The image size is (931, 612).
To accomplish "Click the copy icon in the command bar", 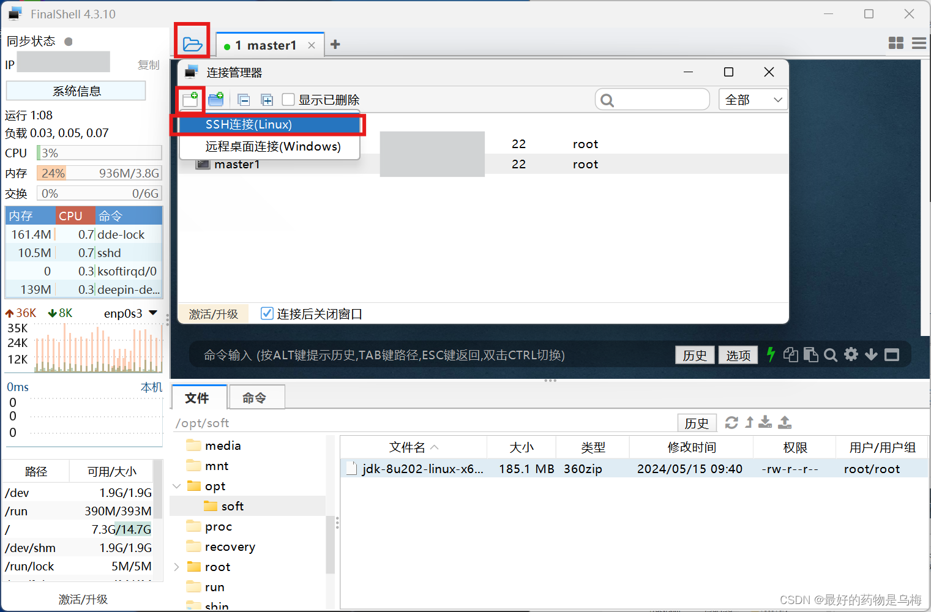I will (790, 354).
